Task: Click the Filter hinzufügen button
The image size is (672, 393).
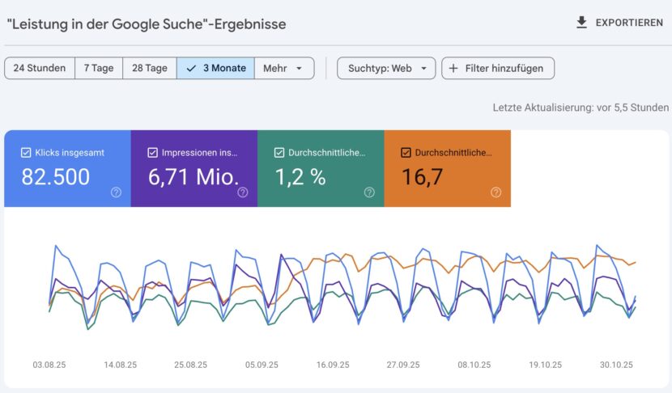Action: pyautogui.click(x=498, y=69)
